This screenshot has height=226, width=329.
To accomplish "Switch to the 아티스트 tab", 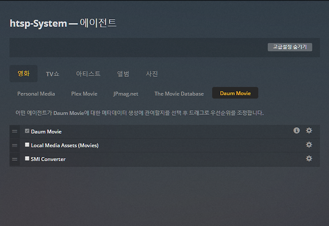I will pos(88,74).
